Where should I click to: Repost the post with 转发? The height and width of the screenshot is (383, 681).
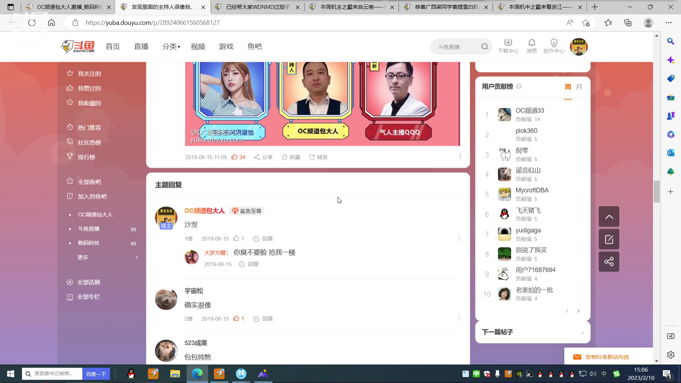(x=318, y=157)
